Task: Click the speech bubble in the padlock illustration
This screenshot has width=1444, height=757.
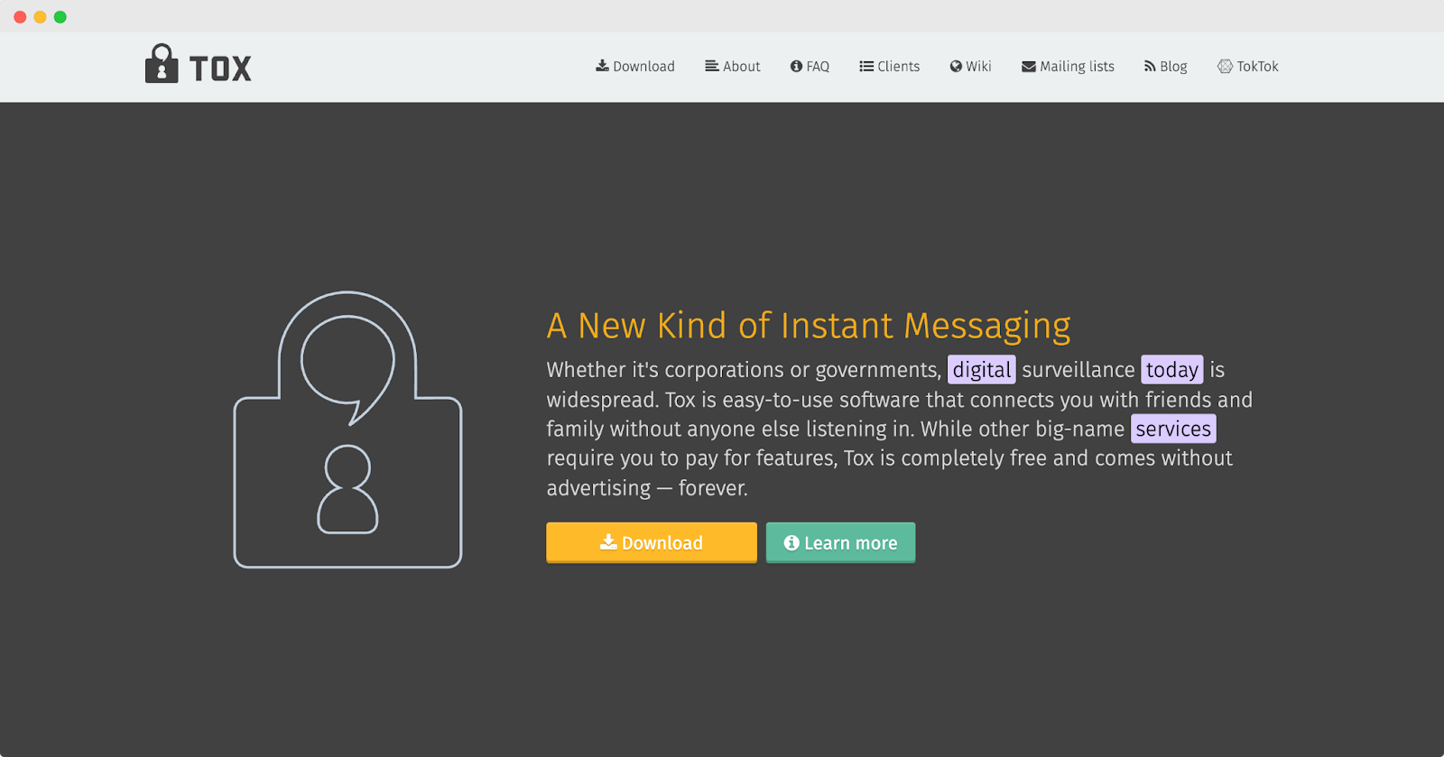Action: pos(348,369)
